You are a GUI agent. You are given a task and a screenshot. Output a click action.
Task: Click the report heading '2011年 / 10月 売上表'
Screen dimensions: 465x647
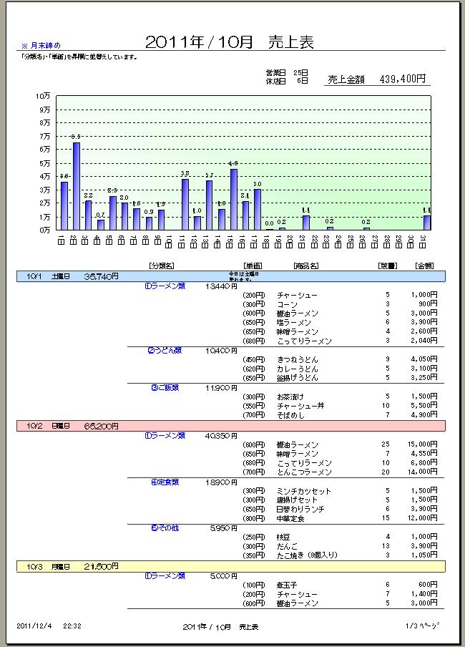[x=230, y=42]
